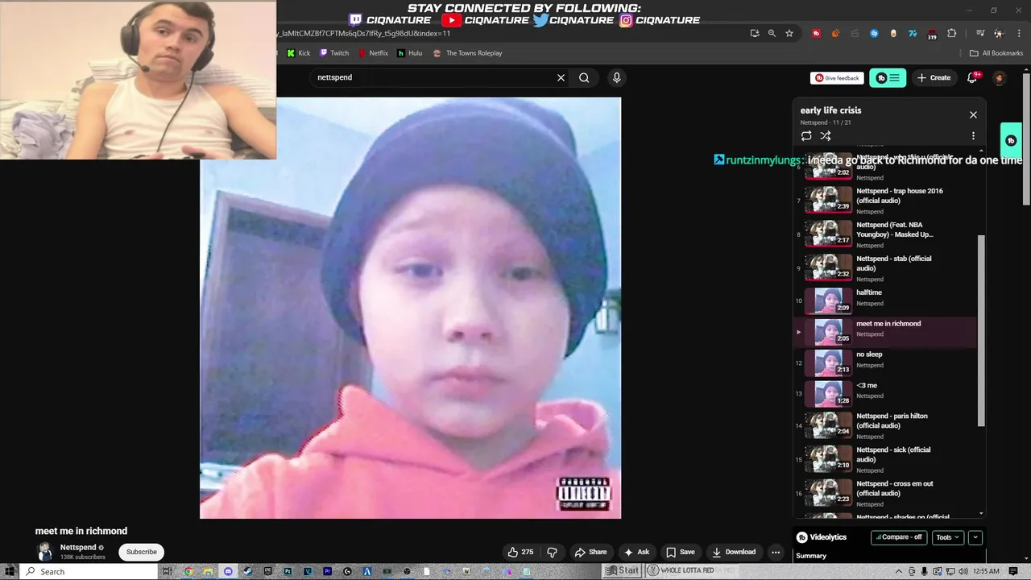1031x580 pixels.
Task: Select cross em out playlist entry
Action: [885, 493]
